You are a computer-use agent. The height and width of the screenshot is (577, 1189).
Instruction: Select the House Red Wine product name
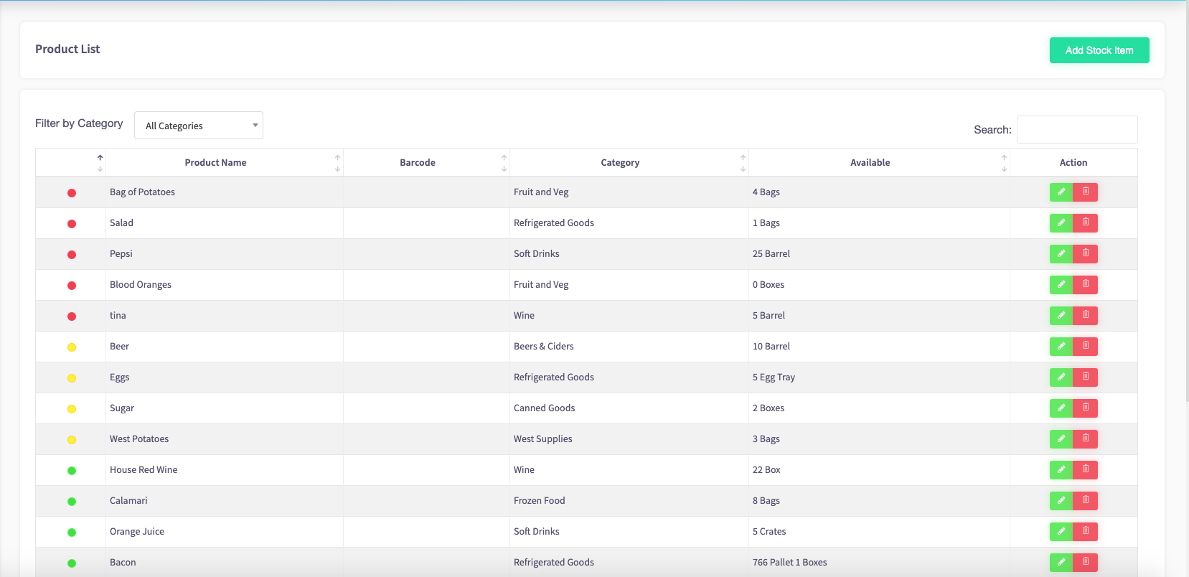click(x=144, y=470)
